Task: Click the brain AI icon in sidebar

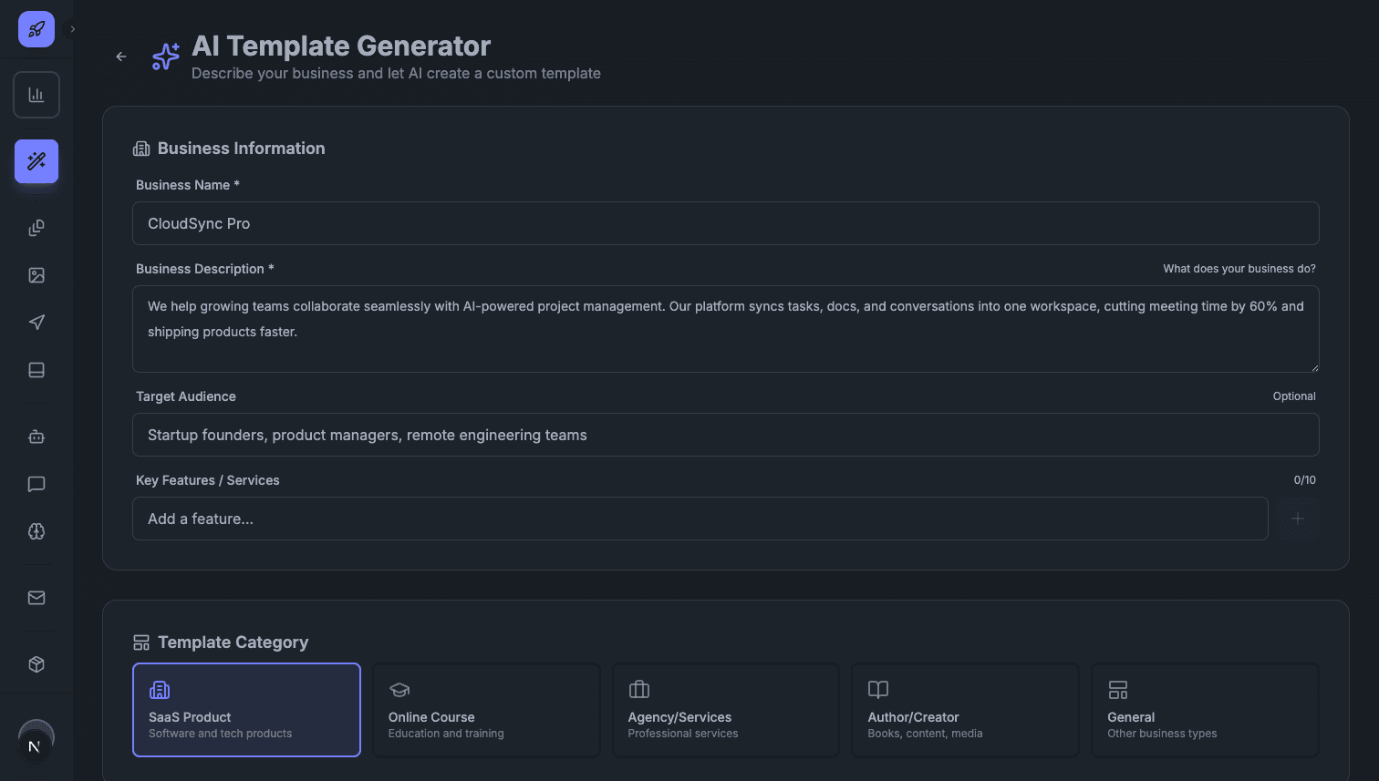Action: click(36, 531)
